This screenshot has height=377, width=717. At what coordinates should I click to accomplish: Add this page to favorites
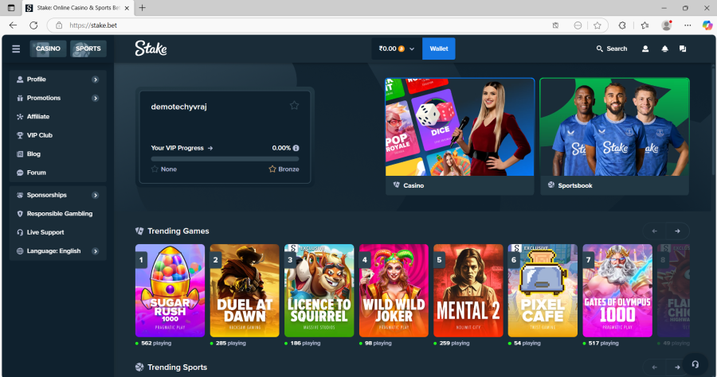(597, 25)
